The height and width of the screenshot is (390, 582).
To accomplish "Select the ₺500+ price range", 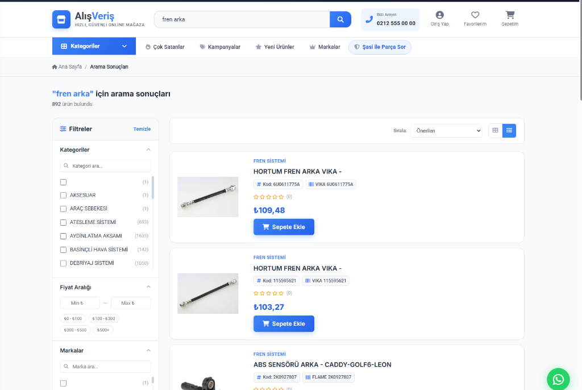I will 103,330.
